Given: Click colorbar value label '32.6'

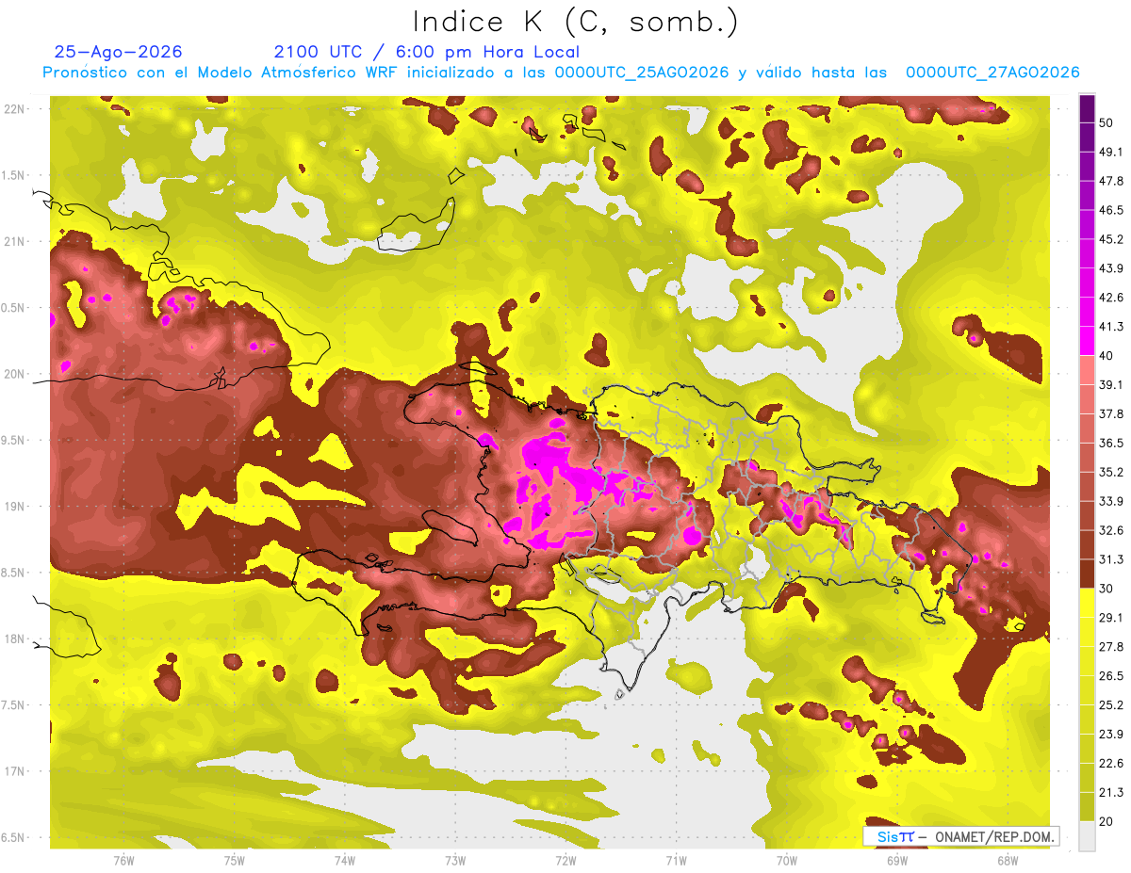Looking at the screenshot, I should 1110,530.
